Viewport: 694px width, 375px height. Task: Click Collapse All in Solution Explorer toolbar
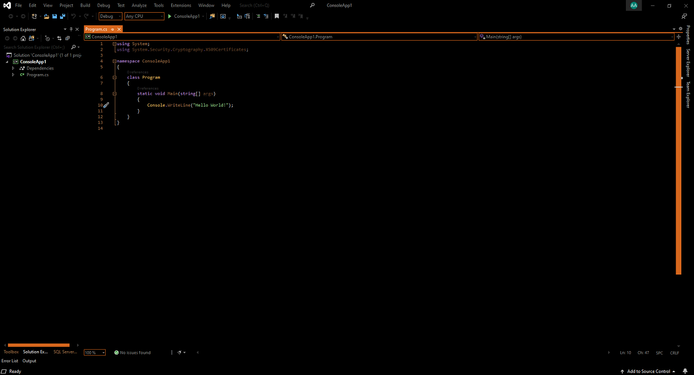68,38
